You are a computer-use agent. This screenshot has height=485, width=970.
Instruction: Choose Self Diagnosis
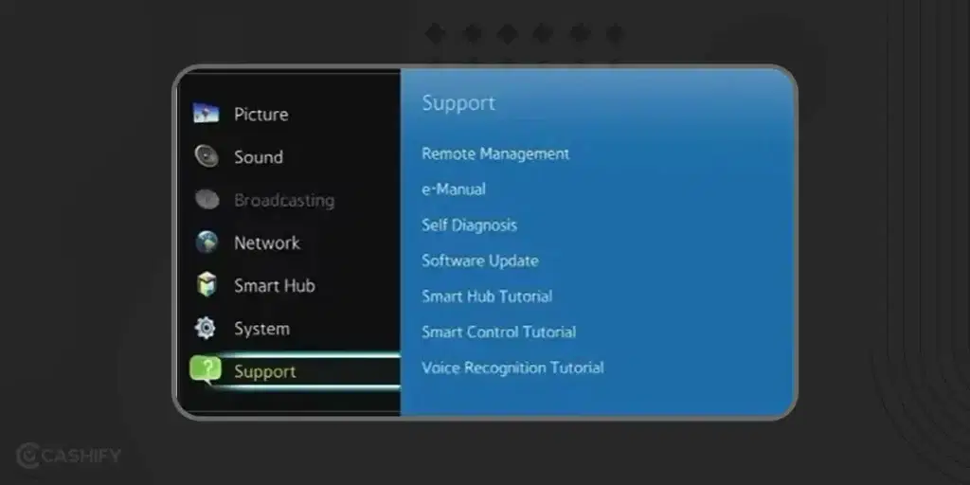tap(469, 225)
